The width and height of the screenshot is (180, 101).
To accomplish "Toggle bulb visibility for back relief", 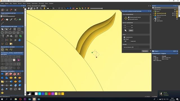I will coord(177,15).
